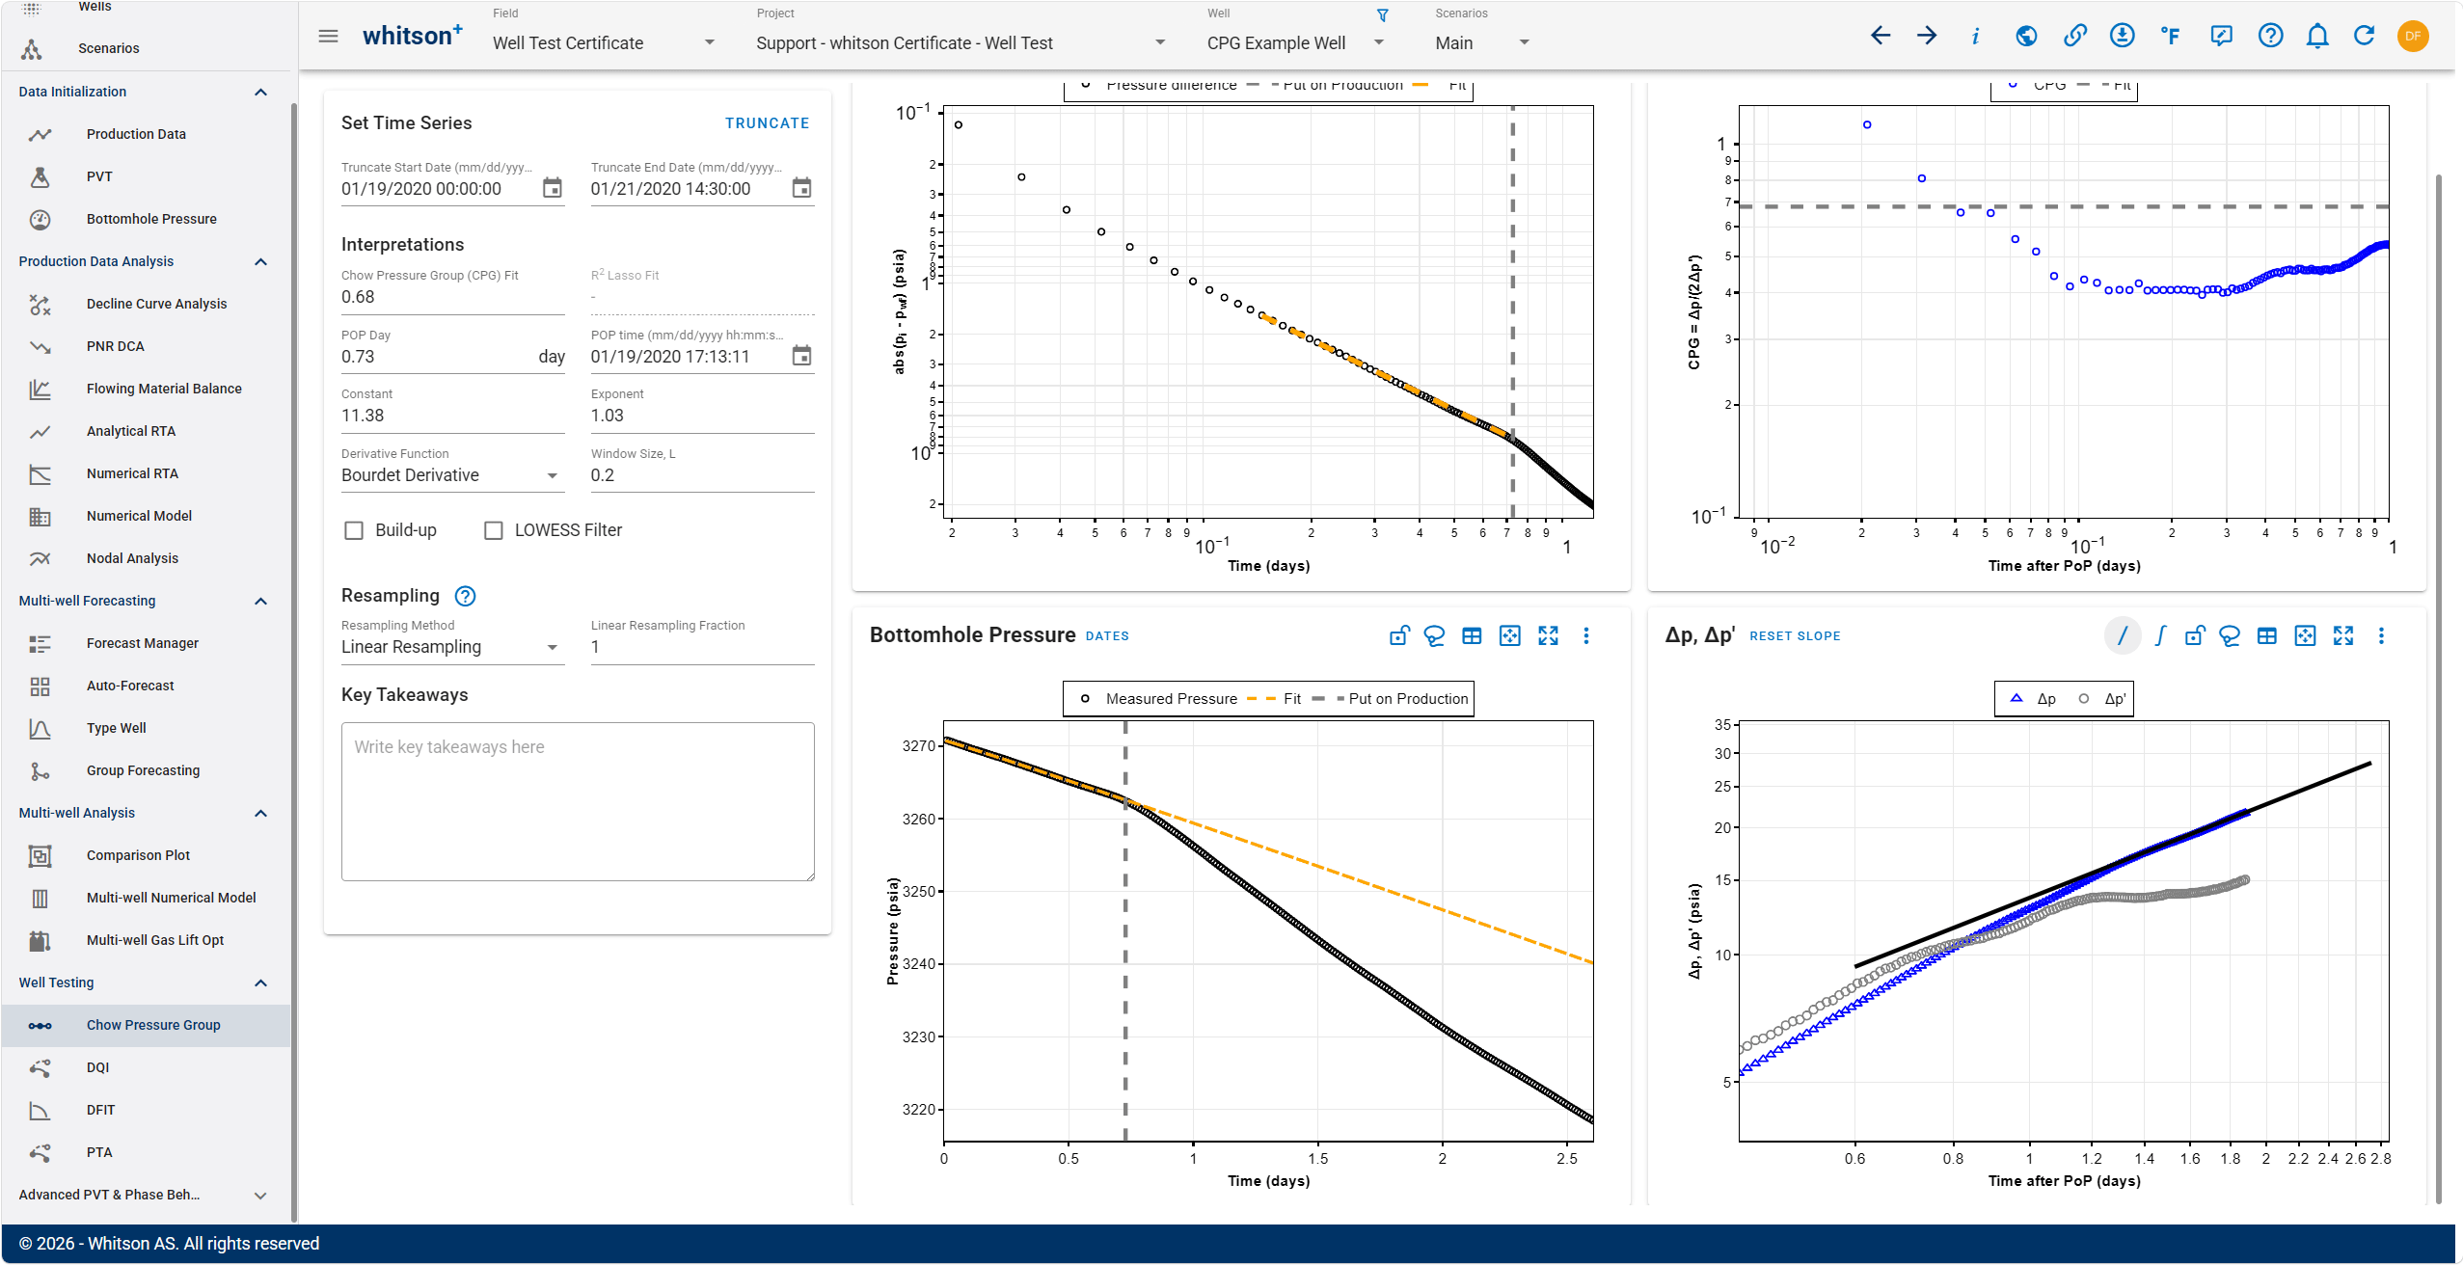
Task: Enable the Build-up checkbox
Action: [354, 530]
